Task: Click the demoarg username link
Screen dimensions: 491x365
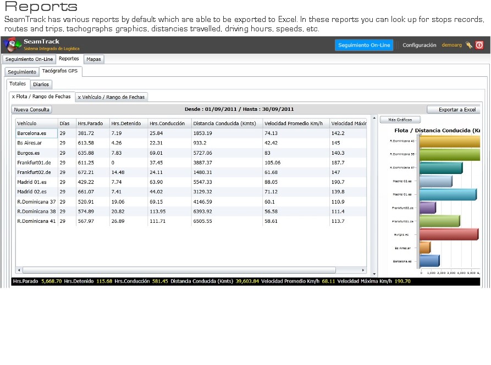Action: 452,45
